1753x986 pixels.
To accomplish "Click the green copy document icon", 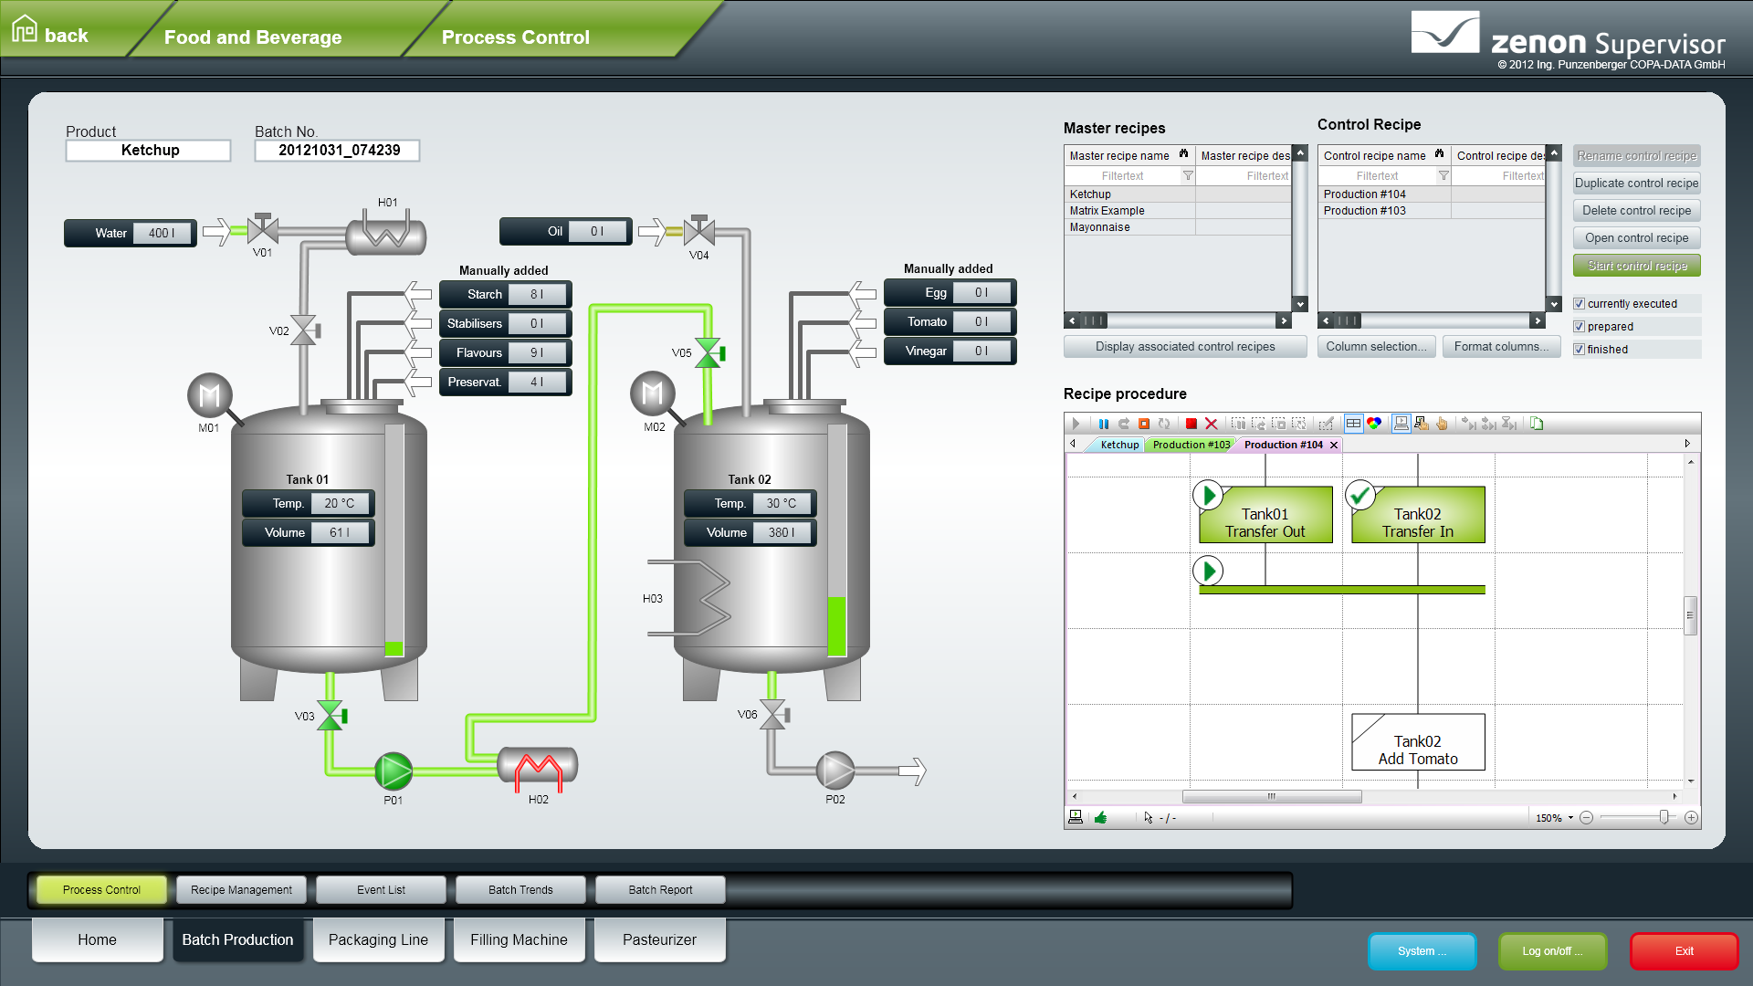I will click(1537, 424).
